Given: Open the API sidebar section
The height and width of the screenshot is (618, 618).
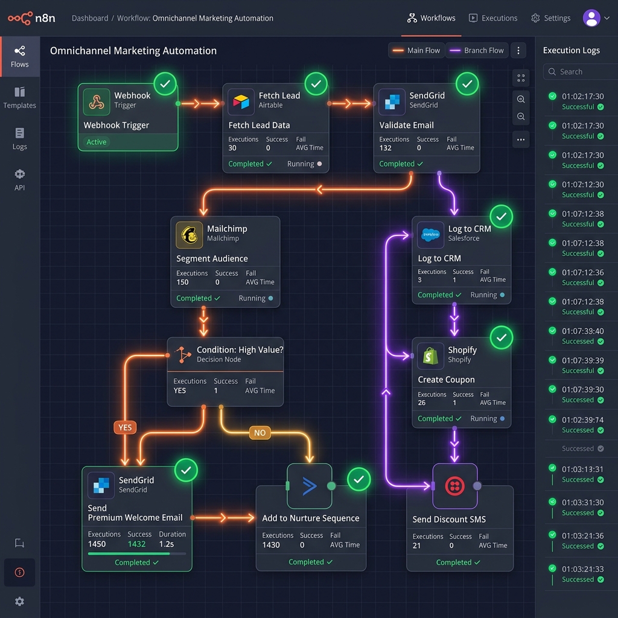Looking at the screenshot, I should click(x=20, y=180).
